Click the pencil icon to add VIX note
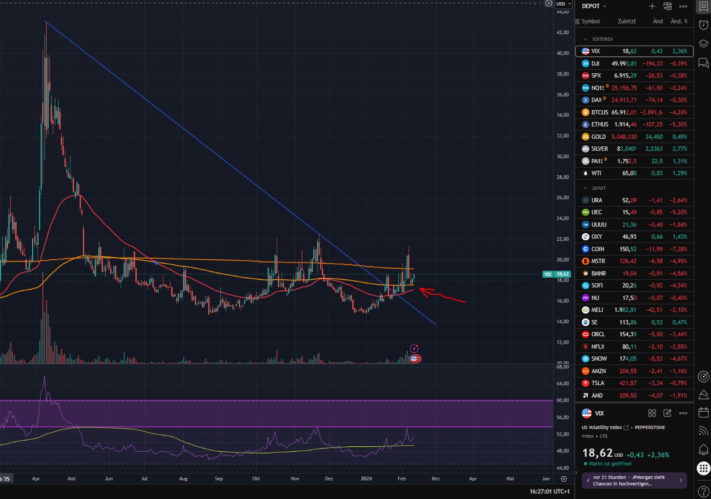 [x=668, y=413]
